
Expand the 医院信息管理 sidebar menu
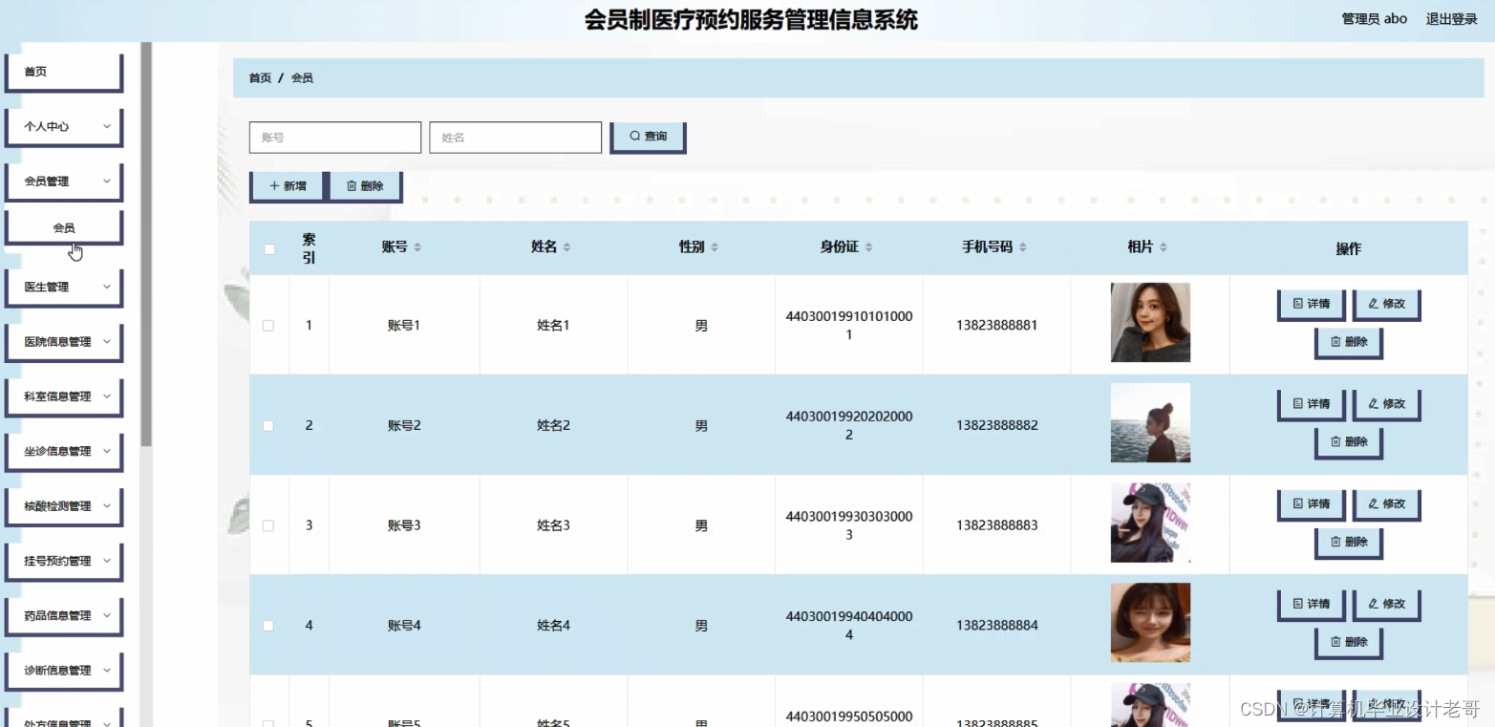click(64, 342)
